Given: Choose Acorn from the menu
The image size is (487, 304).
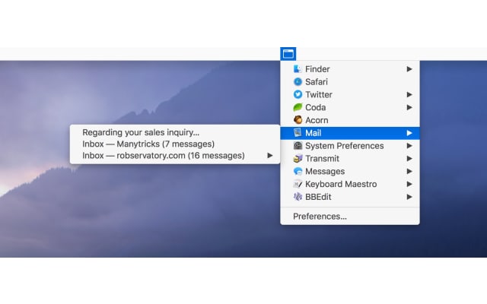Looking at the screenshot, I should pos(350,120).
